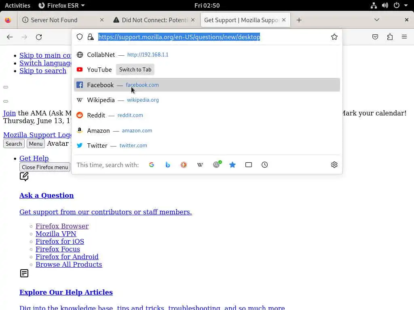This screenshot has height=310, width=414.
Task: Open the Firefox Browser link
Action: (62, 226)
